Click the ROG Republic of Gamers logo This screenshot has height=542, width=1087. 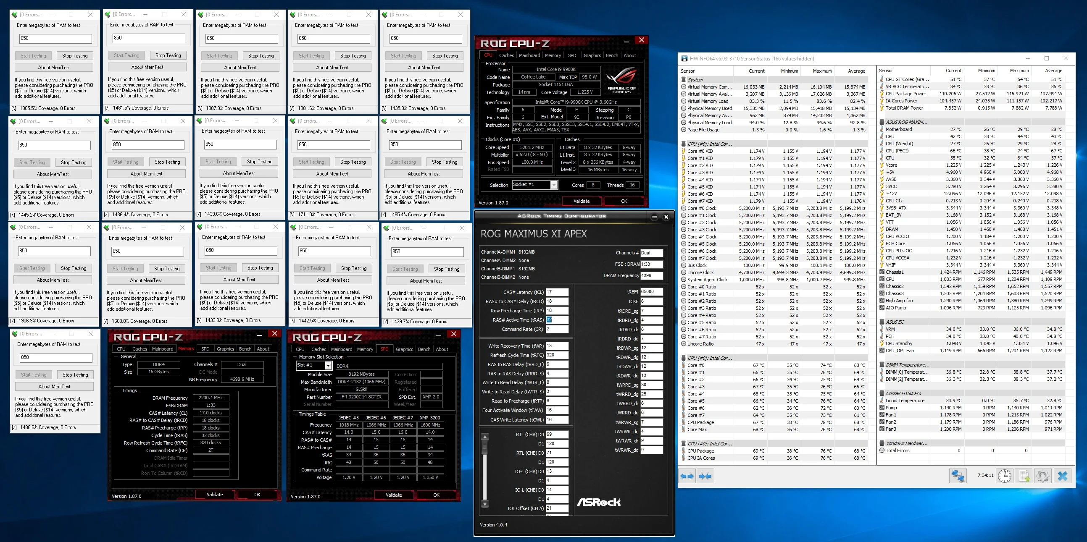(621, 80)
